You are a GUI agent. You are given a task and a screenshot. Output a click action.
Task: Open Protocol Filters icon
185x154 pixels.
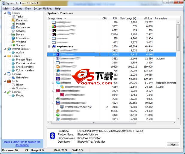click(13, 60)
